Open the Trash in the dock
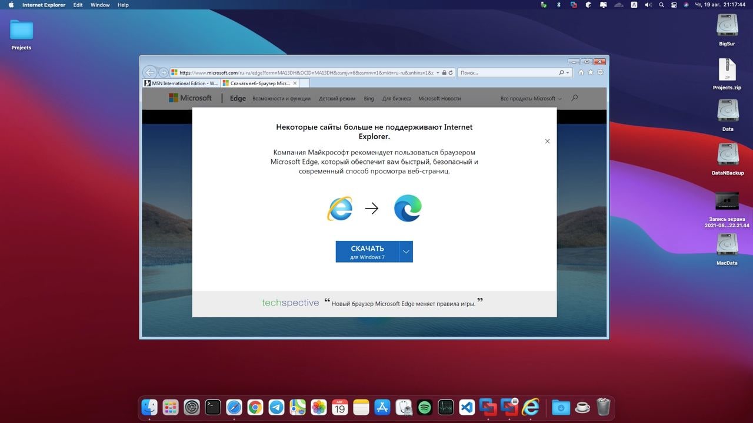Image resolution: width=753 pixels, height=423 pixels. (x=604, y=407)
